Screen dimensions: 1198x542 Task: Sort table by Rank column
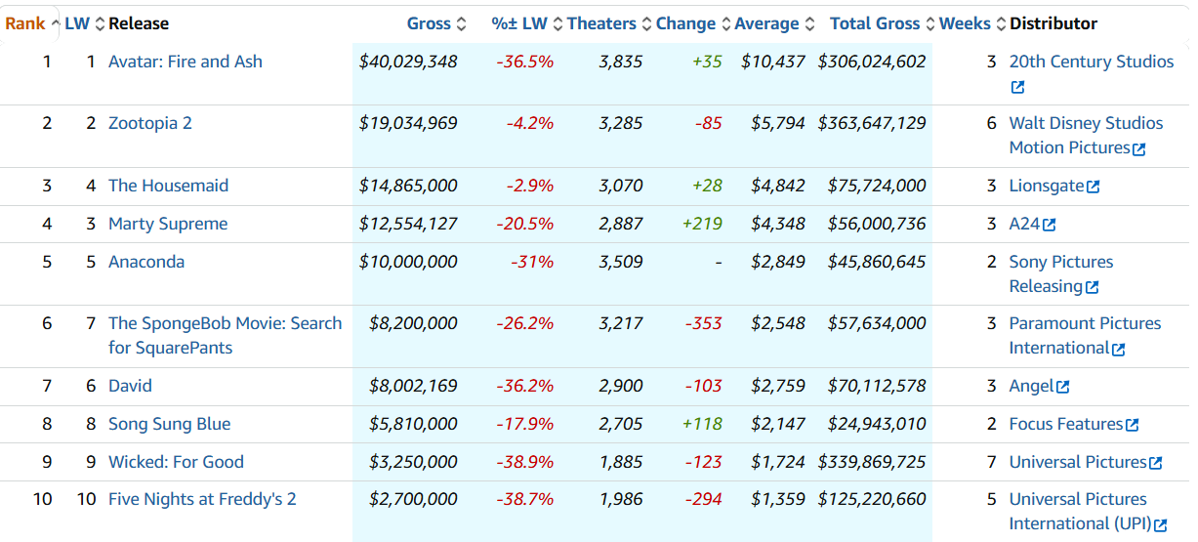coord(24,23)
